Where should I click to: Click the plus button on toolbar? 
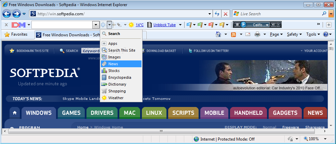point(329,25)
